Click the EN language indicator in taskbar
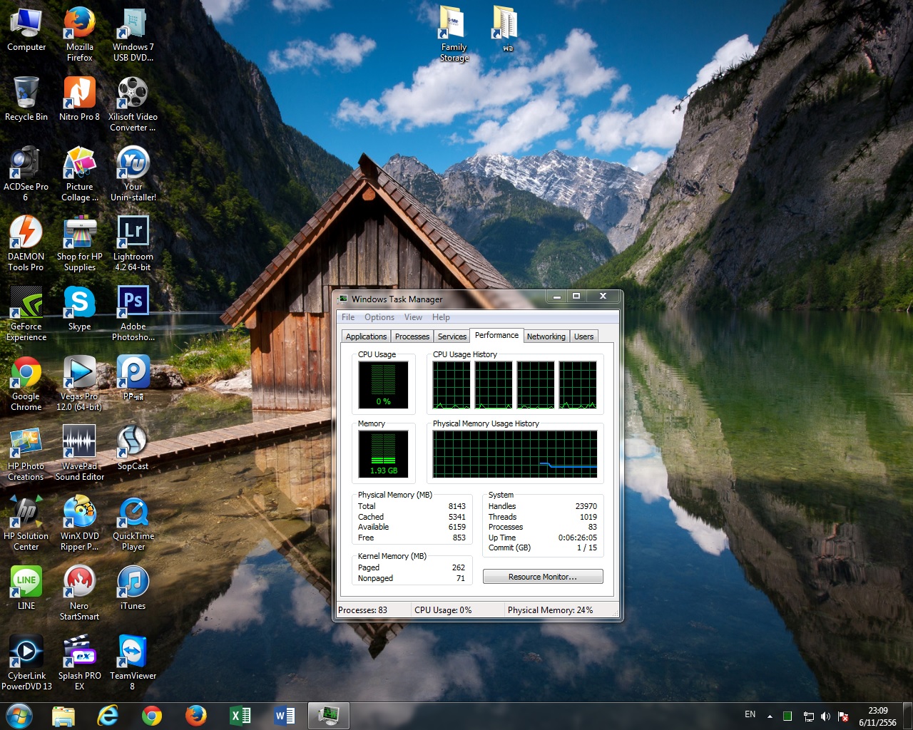 [750, 714]
